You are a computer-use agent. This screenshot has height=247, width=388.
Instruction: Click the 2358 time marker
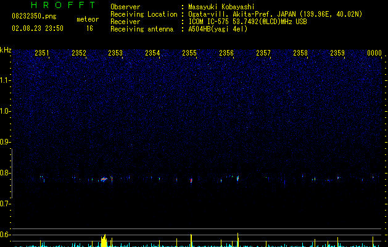300,53
